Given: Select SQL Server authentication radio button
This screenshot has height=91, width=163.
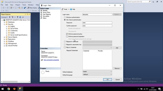Looking at the screenshot, I should click(x=65, y=20).
